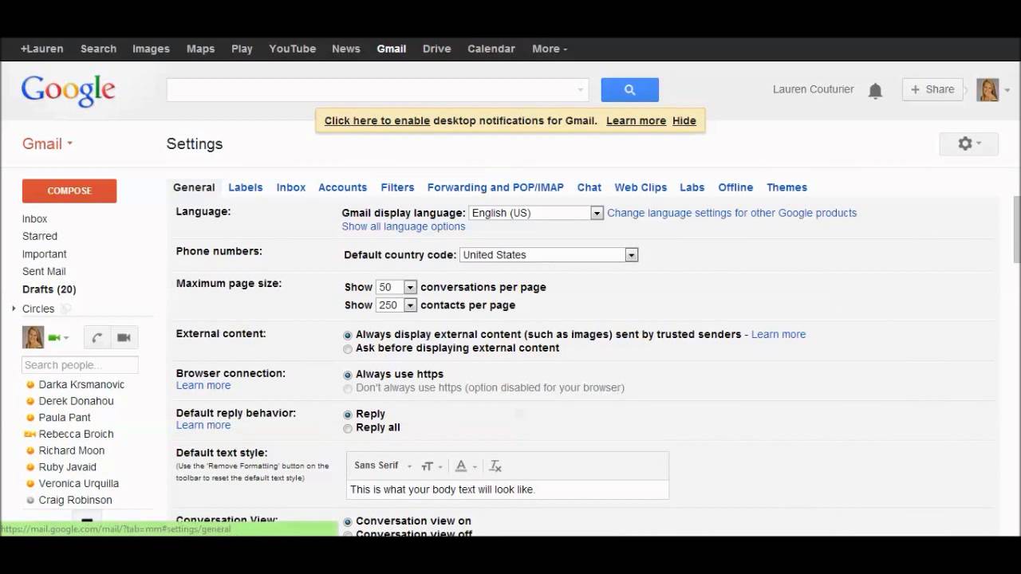Open Default country code dropdown
1021x574 pixels.
(549, 255)
